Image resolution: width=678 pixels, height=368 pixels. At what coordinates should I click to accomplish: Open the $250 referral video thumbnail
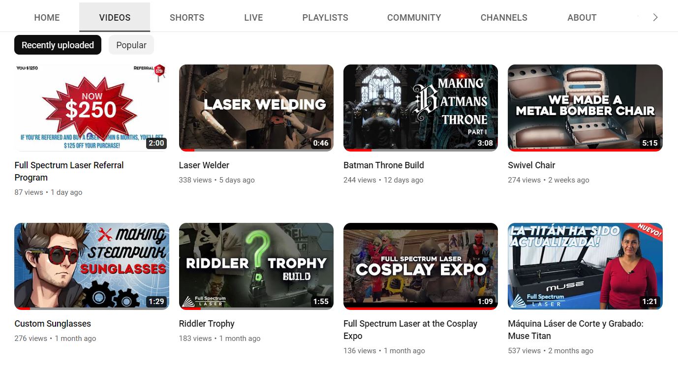pyautogui.click(x=92, y=107)
